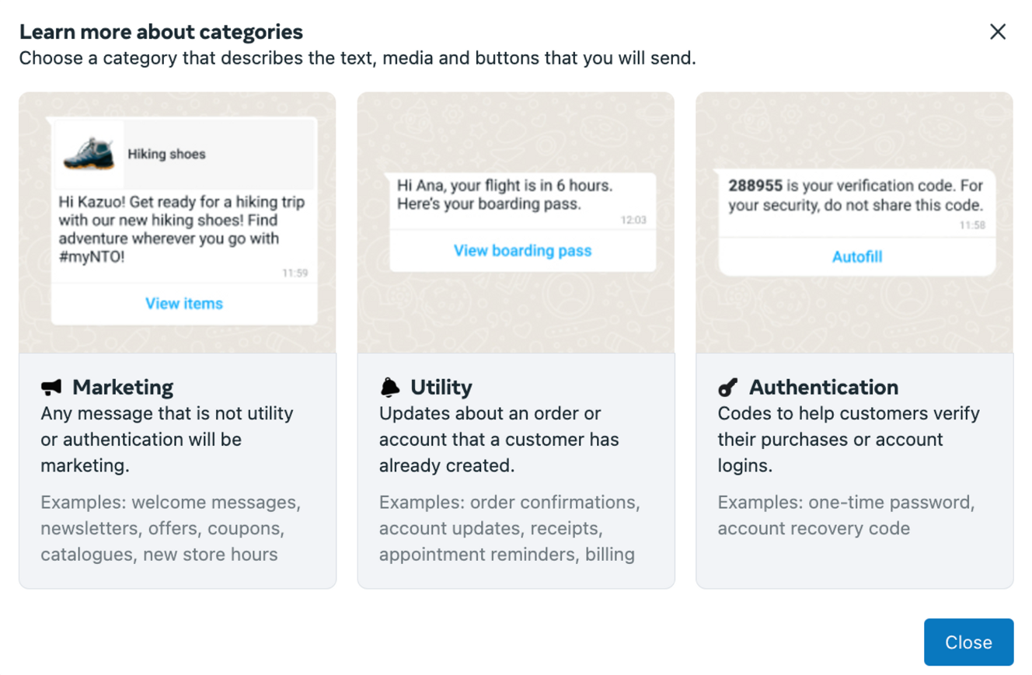
Task: Click the Hi Kazuo marketing message text
Action: (x=182, y=229)
